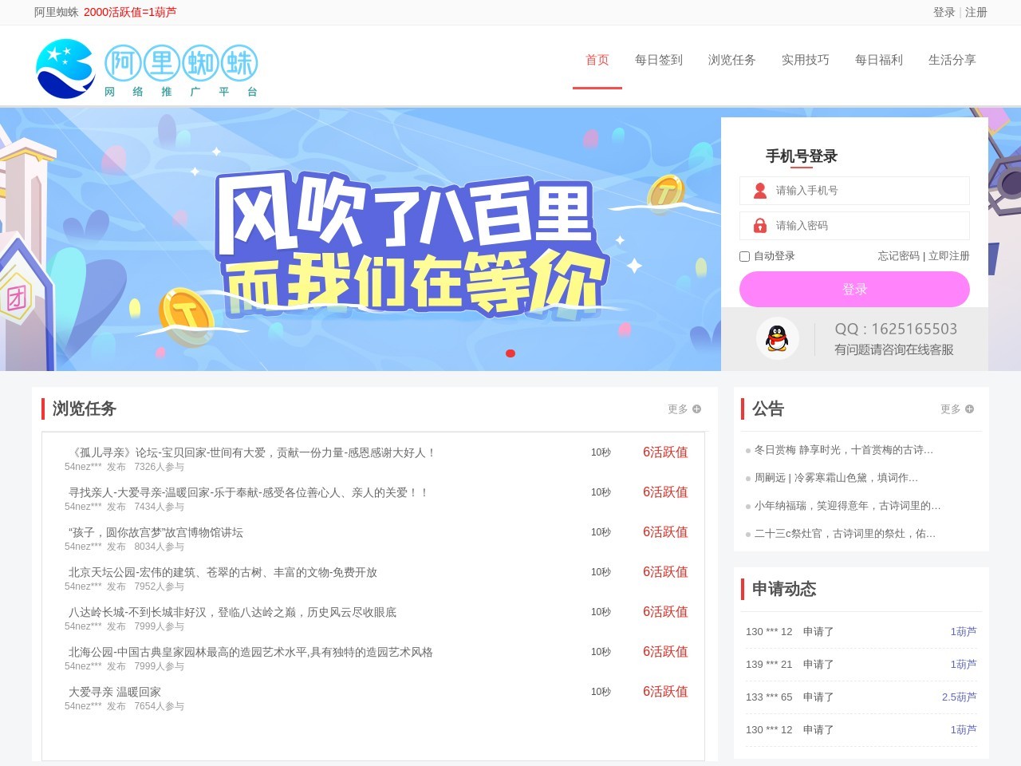
Task: Click the padlock icon in the password field
Action: 759,226
